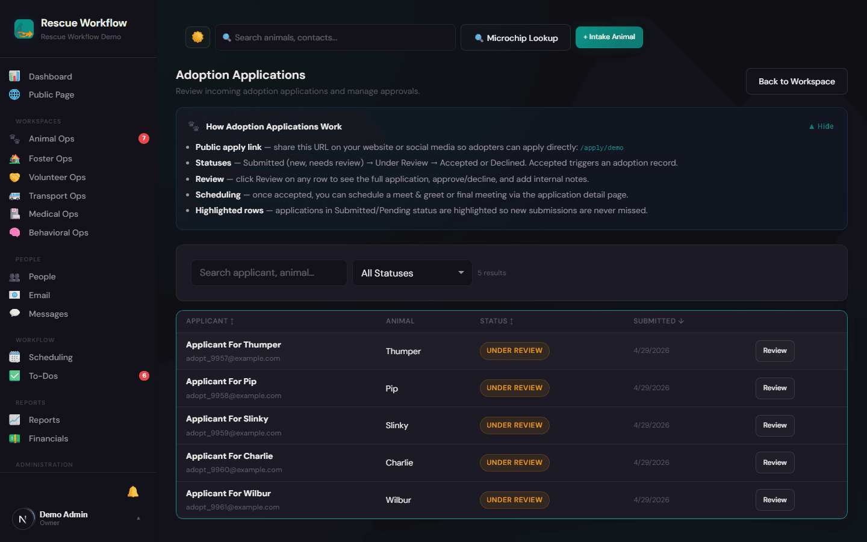
Task: Select the Applicant For Charlie name
Action: (x=229, y=456)
